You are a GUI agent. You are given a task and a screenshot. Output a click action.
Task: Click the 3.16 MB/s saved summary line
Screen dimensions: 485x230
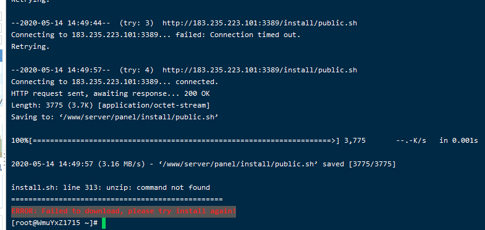(203, 164)
